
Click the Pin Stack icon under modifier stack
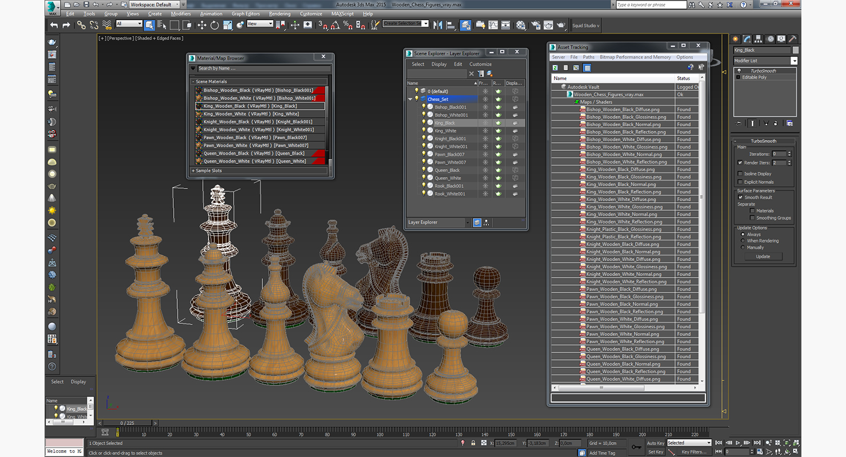(x=739, y=123)
